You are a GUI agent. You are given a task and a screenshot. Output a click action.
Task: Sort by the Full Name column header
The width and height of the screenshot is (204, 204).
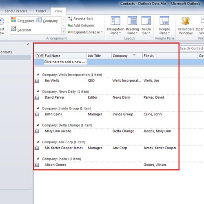(x=65, y=55)
